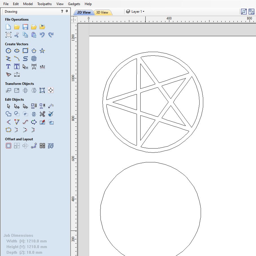Open the Dimension tool
Image resolution: width=256 pixels, height=256 pixels.
click(17, 74)
